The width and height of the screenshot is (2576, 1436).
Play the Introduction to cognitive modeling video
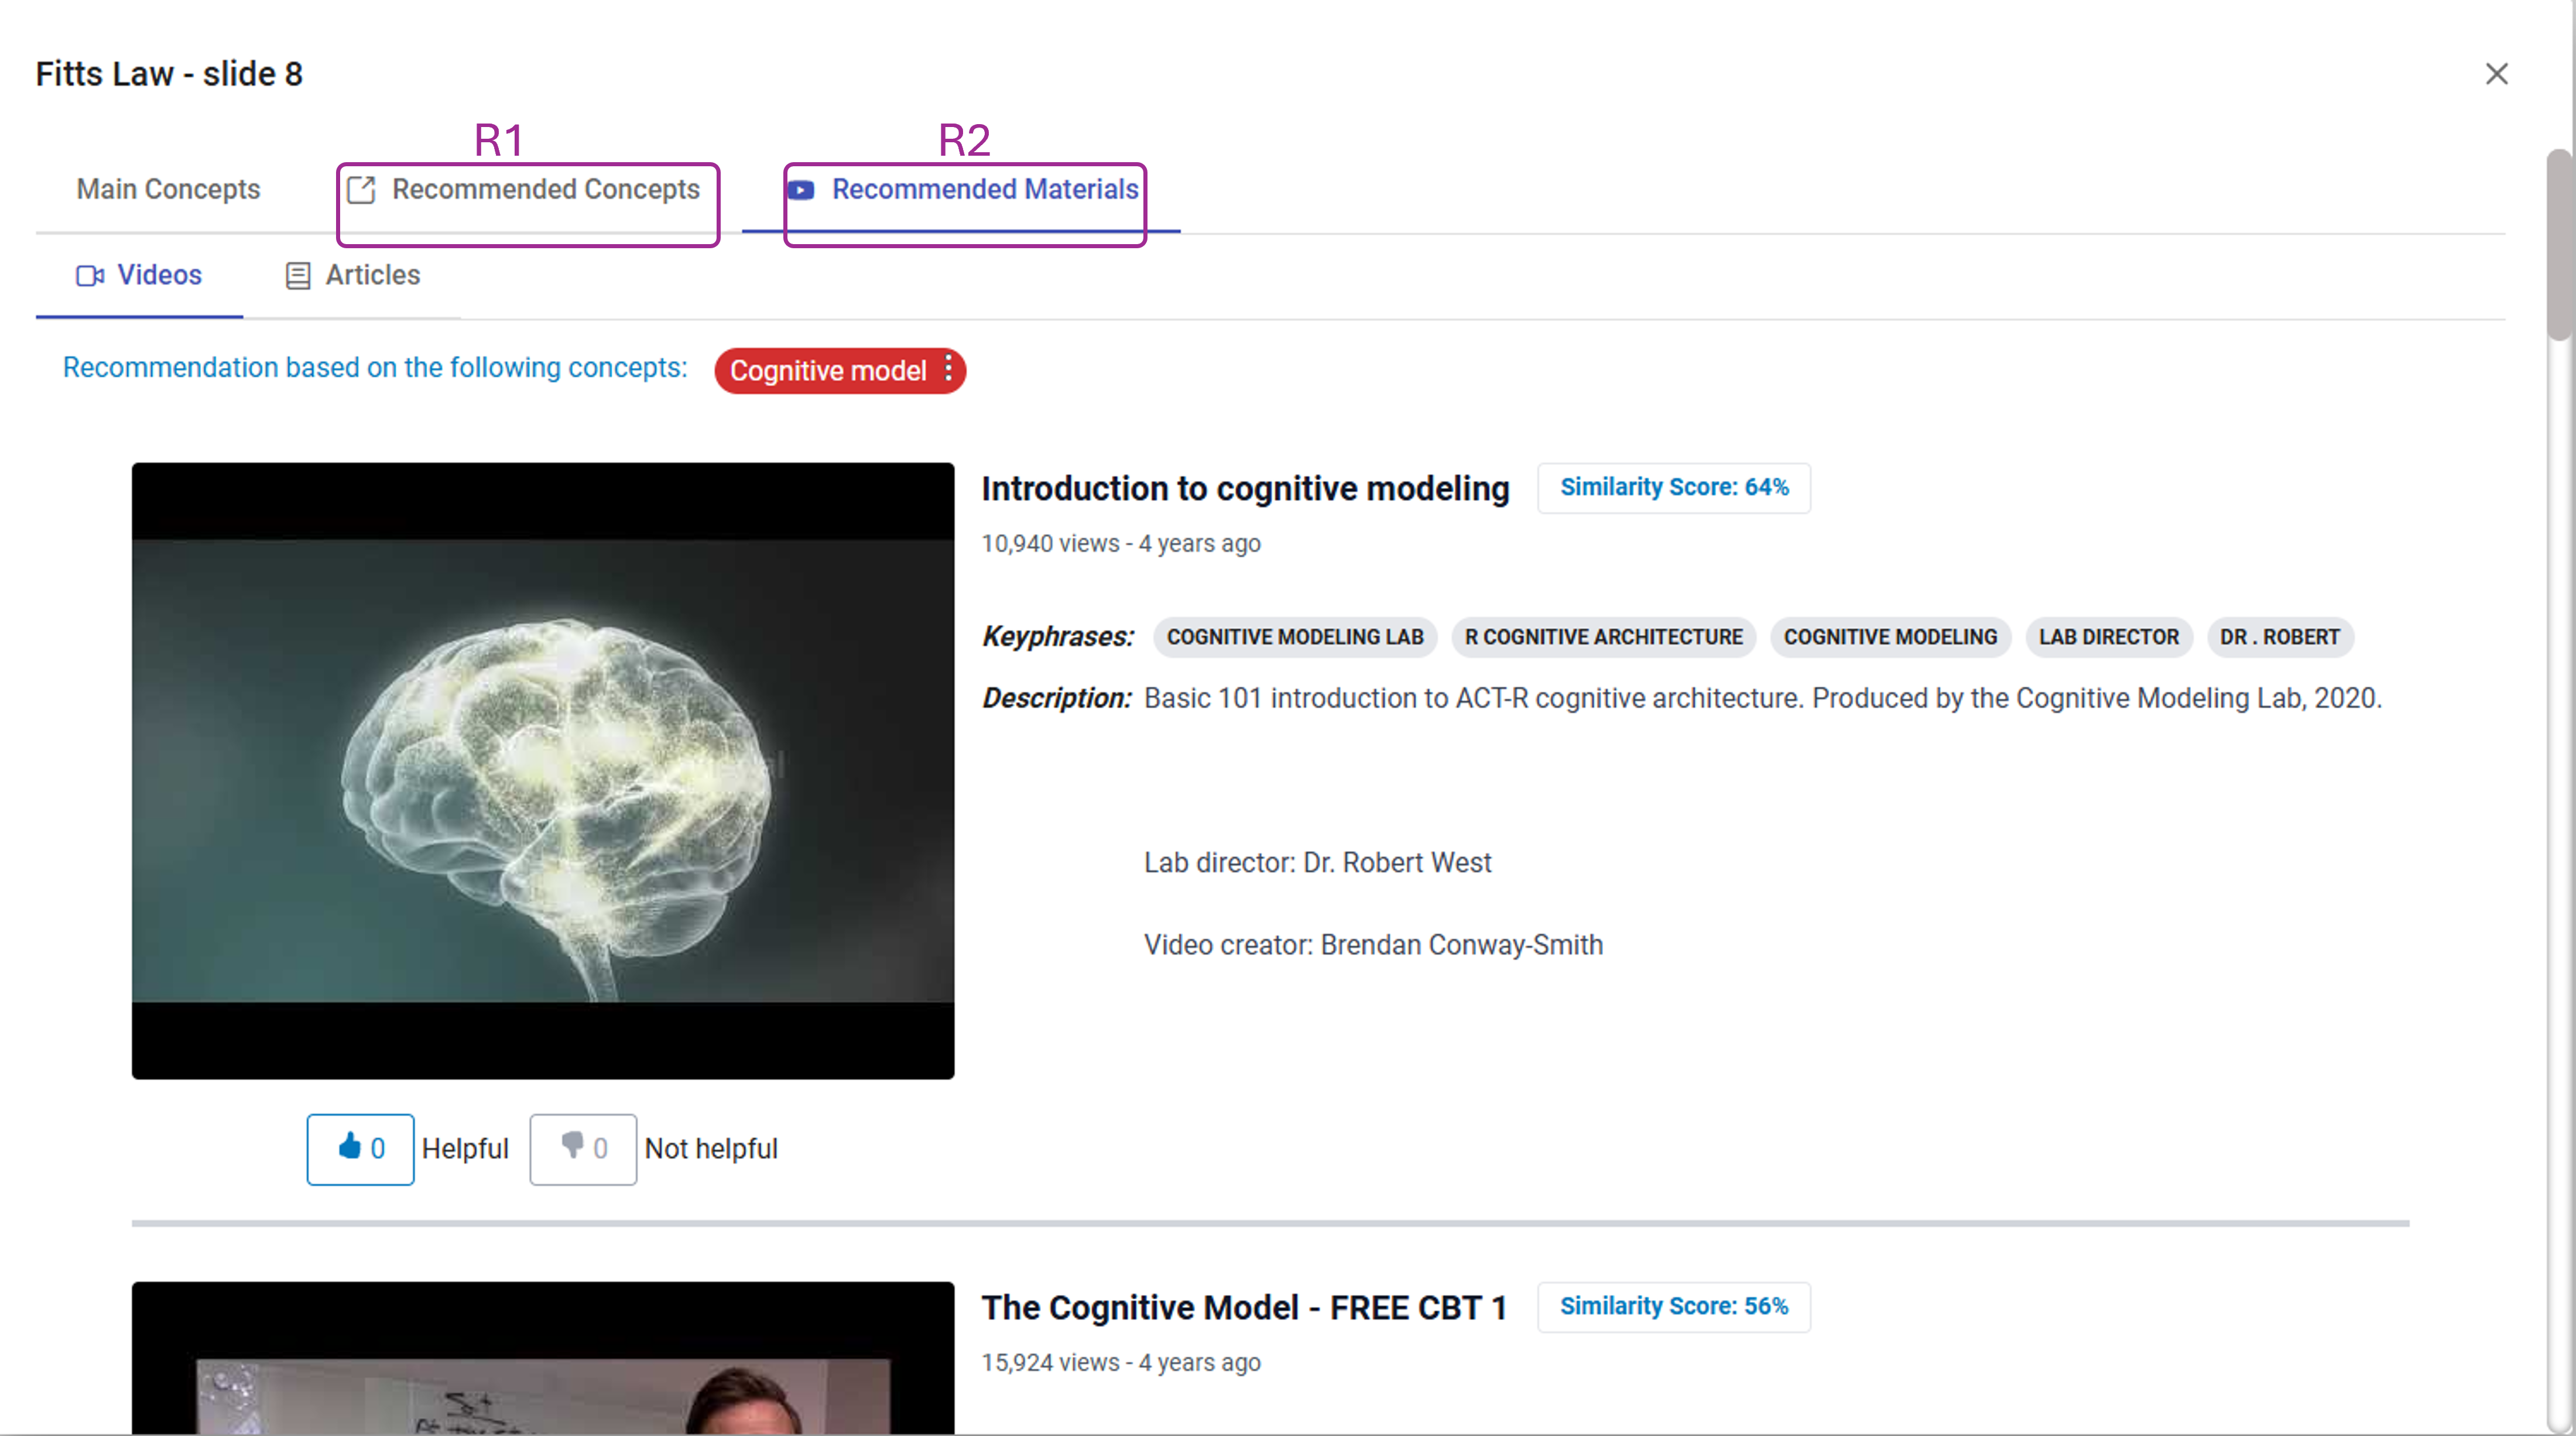pyautogui.click(x=543, y=770)
